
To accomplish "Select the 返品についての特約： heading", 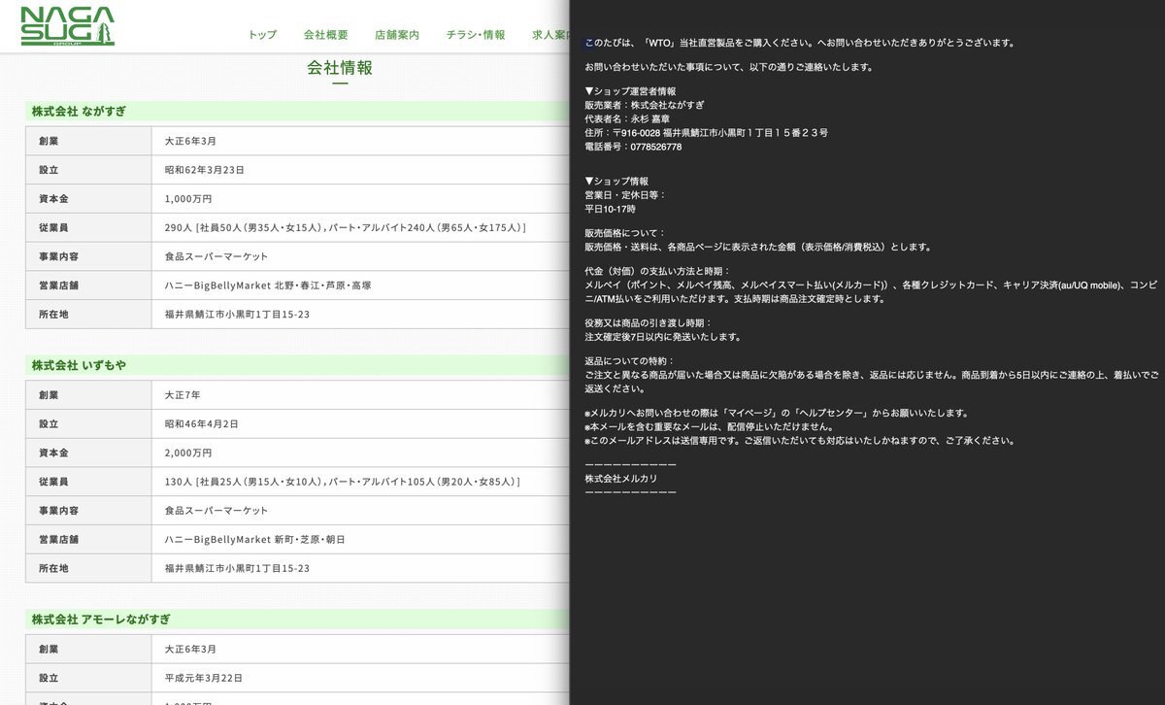I will (629, 361).
